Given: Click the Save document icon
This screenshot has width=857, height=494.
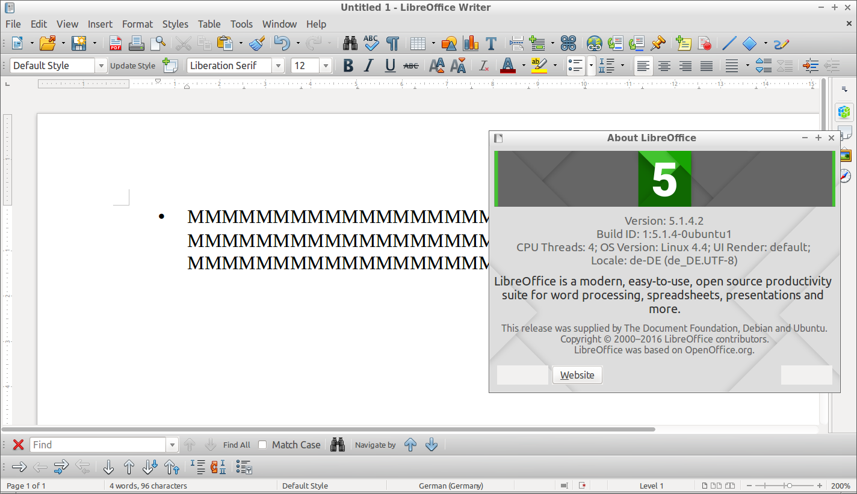Looking at the screenshot, I should tap(79, 43).
